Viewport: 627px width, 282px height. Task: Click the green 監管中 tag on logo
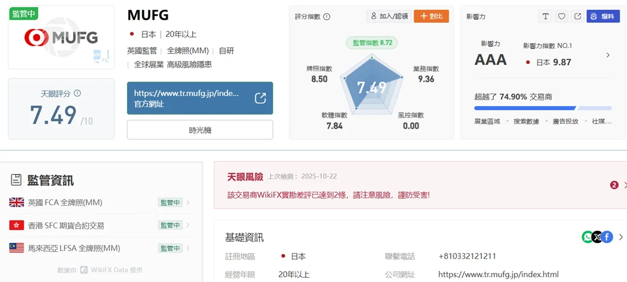click(x=24, y=13)
